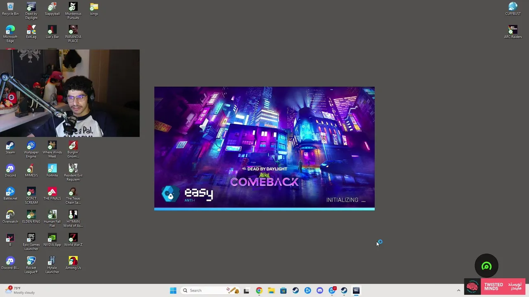Select the PARANOIA PLACE desktop shortcut
This screenshot has width=529, height=297.
pyautogui.click(x=73, y=34)
